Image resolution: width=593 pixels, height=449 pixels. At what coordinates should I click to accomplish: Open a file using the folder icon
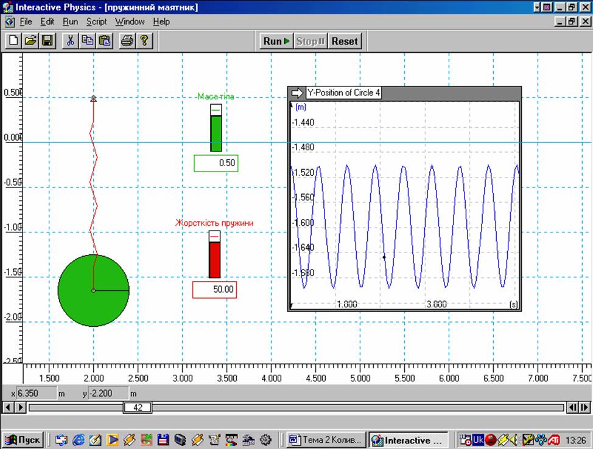tap(30, 40)
